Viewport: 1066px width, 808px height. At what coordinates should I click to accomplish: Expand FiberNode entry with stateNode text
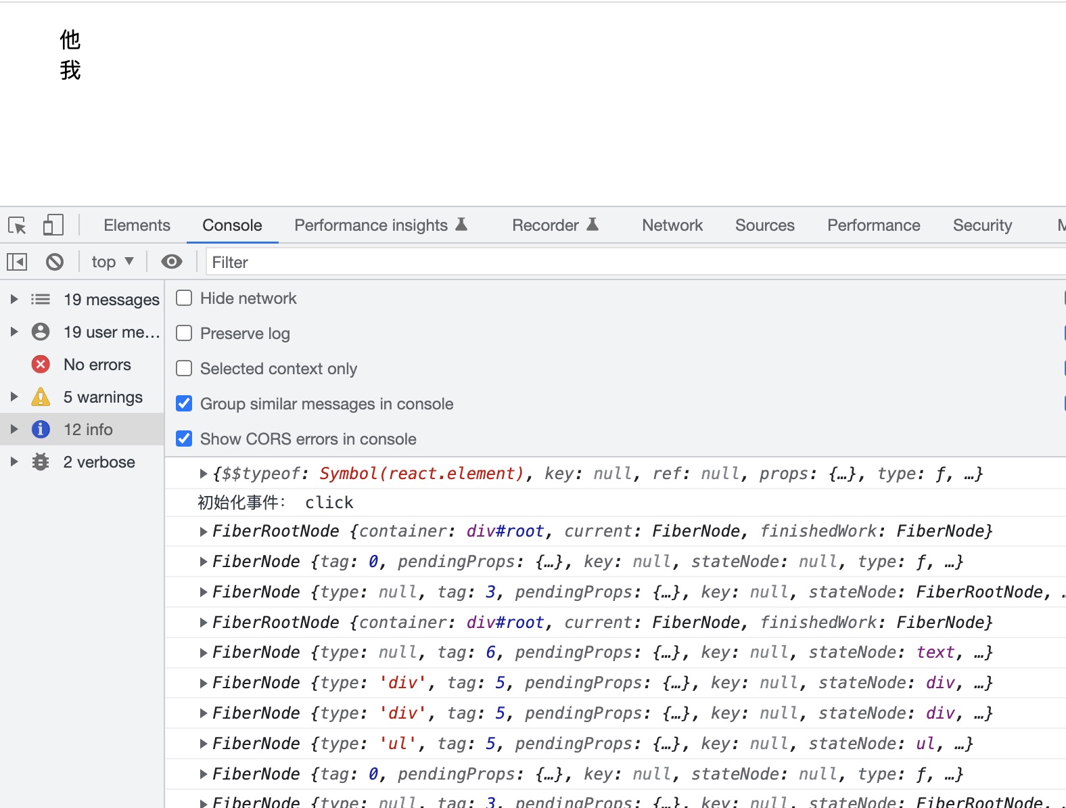[x=203, y=653]
